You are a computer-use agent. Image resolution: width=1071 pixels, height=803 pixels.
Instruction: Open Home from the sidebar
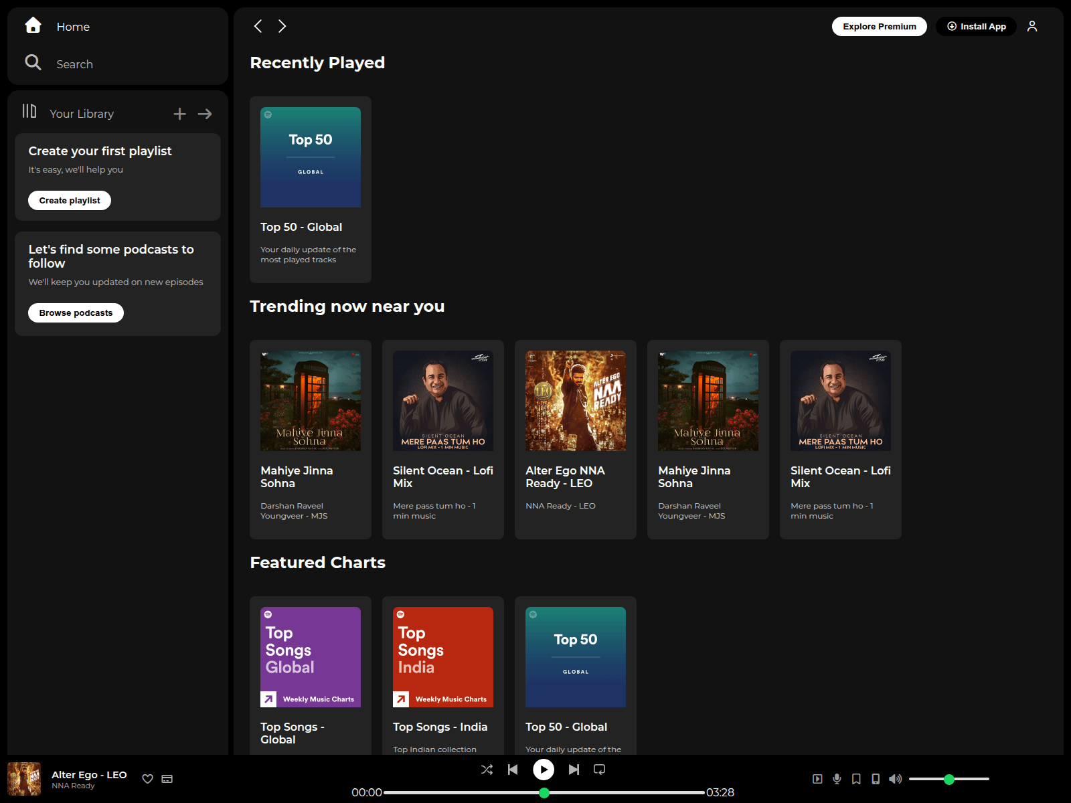tap(57, 26)
